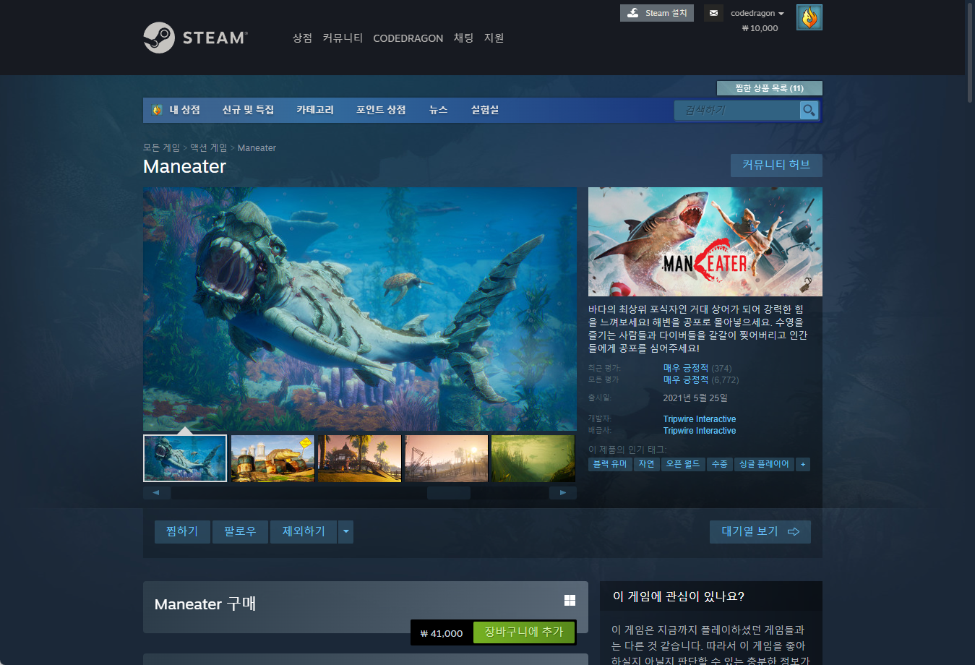Click the 내 상점 store icon
Screen dimensions: 975x665
click(157, 110)
